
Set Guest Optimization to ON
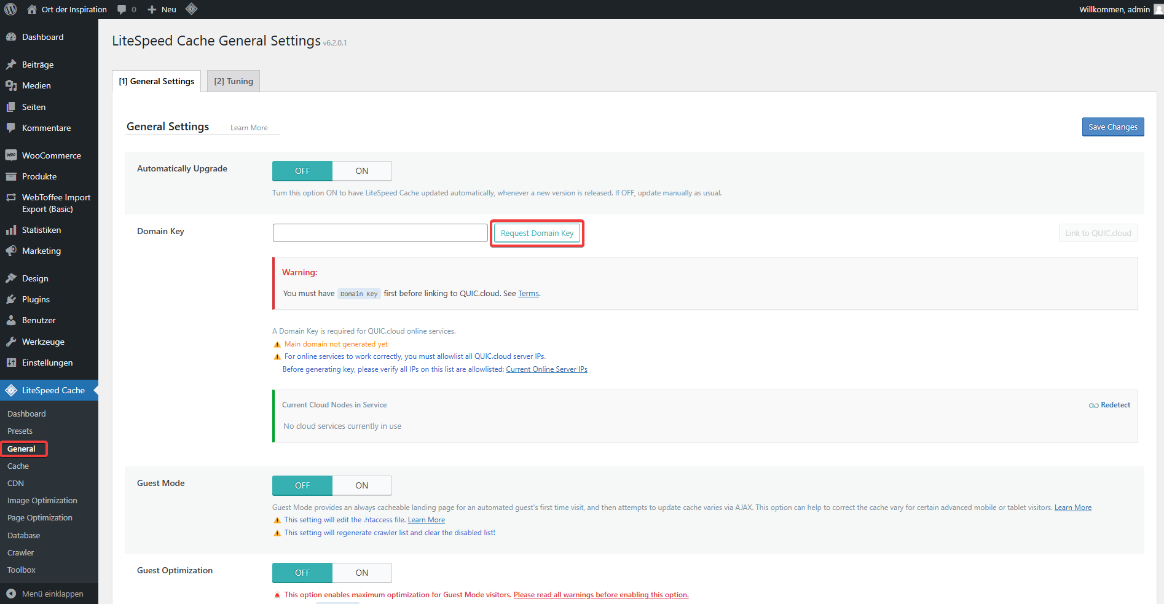click(x=362, y=573)
